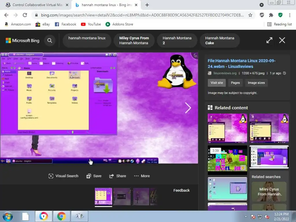Screen dimensions: 296x222
Task: Open the profile dropdown icon in tab strip
Action: (x=261, y=5)
